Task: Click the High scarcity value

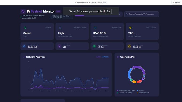Action: pyautogui.click(x=61, y=33)
